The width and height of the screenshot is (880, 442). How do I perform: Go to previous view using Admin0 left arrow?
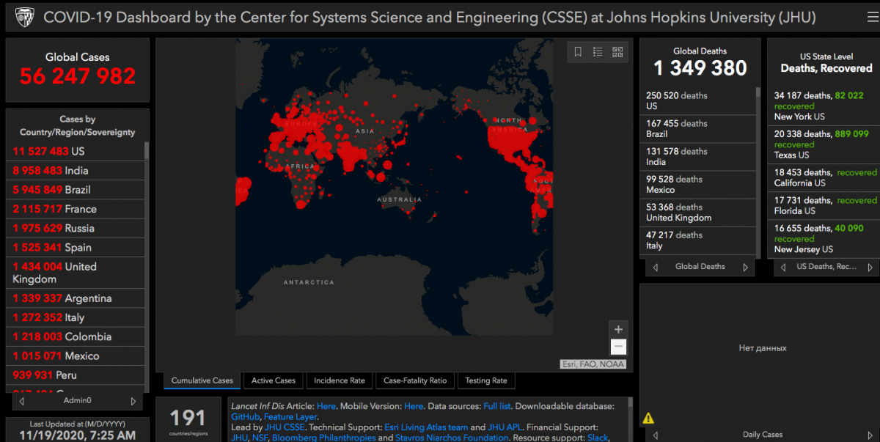click(x=22, y=401)
